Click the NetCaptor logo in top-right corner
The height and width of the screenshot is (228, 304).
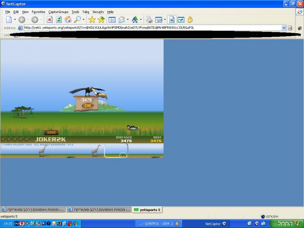coord(299,12)
